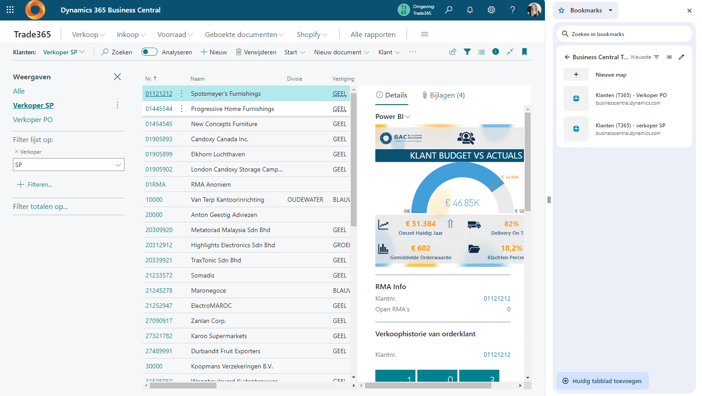Change the Nieuwste bookmark sort order
The width and height of the screenshot is (702, 396).
(645, 57)
